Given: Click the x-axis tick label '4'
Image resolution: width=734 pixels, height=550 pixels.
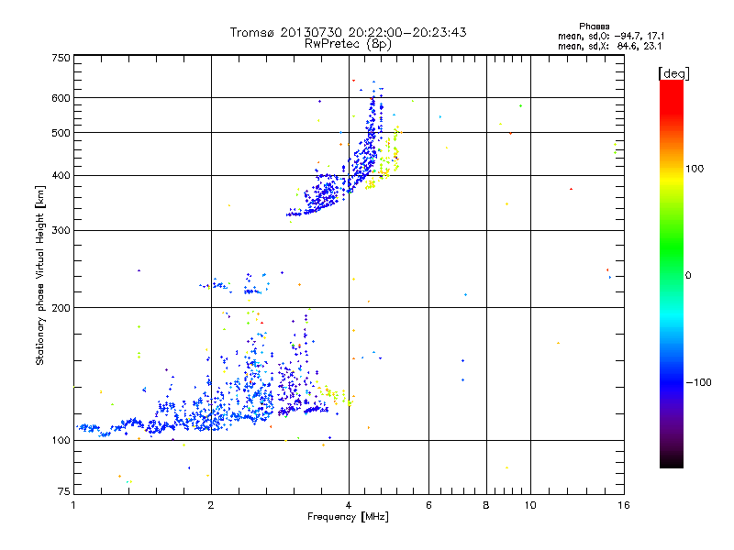Looking at the screenshot, I should (349, 505).
